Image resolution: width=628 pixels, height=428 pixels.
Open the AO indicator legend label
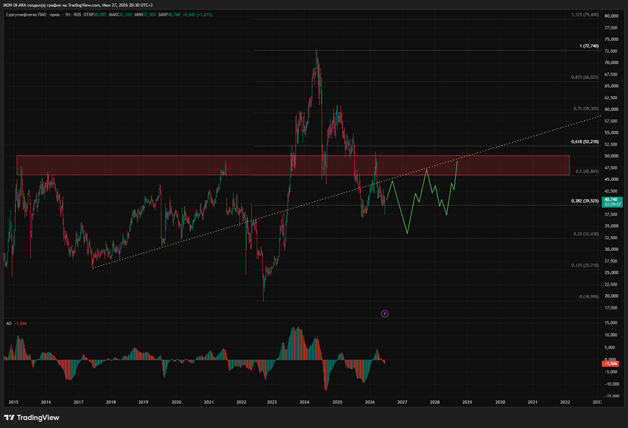click(x=9, y=323)
